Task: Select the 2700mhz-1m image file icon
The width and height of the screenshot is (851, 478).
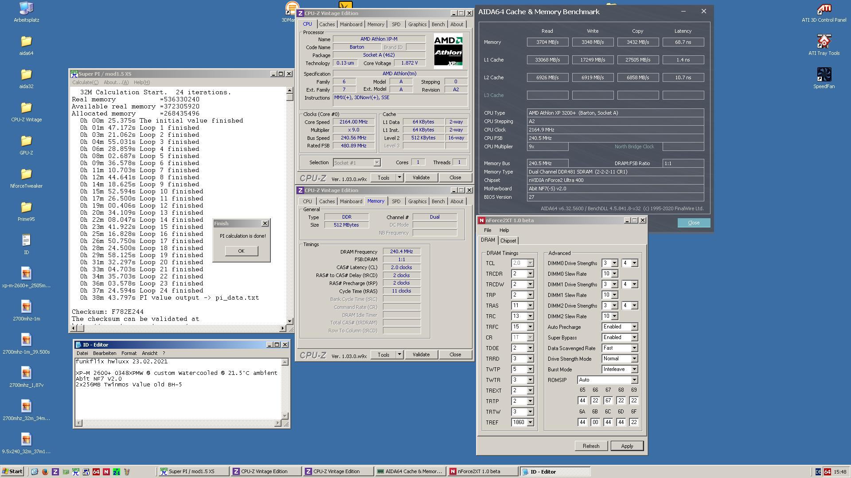Action: [26, 311]
